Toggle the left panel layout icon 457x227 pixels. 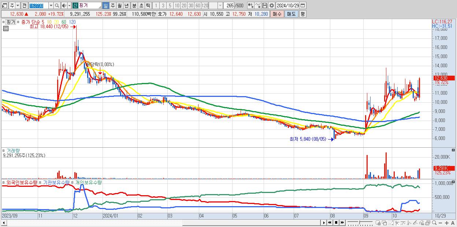[x=5, y=5]
